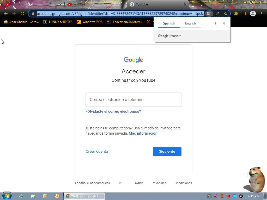
Task: Switch to the first YouTube tab
Action: [32, 4]
